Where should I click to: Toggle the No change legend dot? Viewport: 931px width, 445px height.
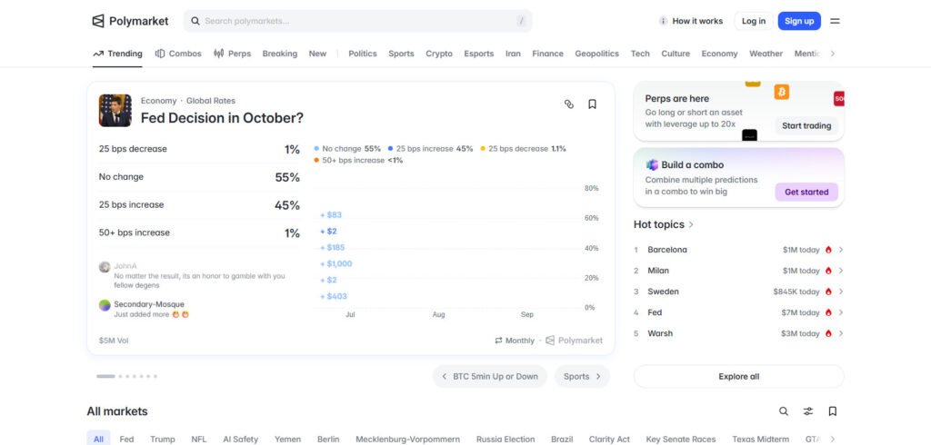point(316,149)
